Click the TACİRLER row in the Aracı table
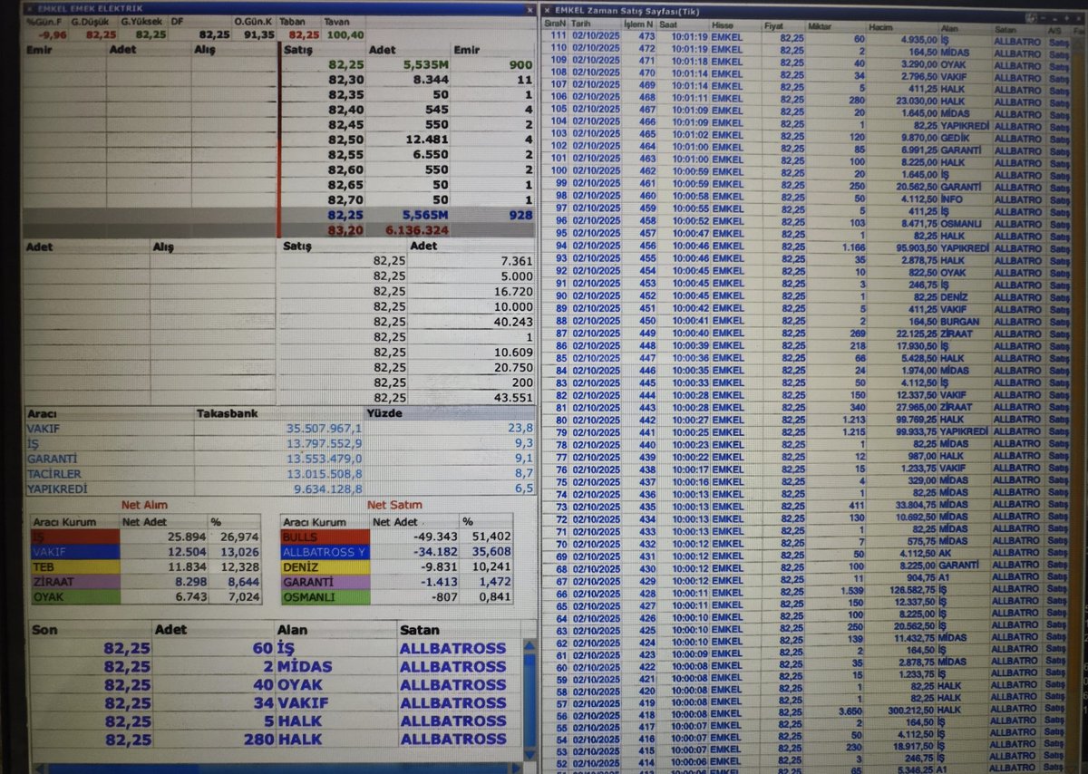1088x774 pixels. tap(279, 474)
